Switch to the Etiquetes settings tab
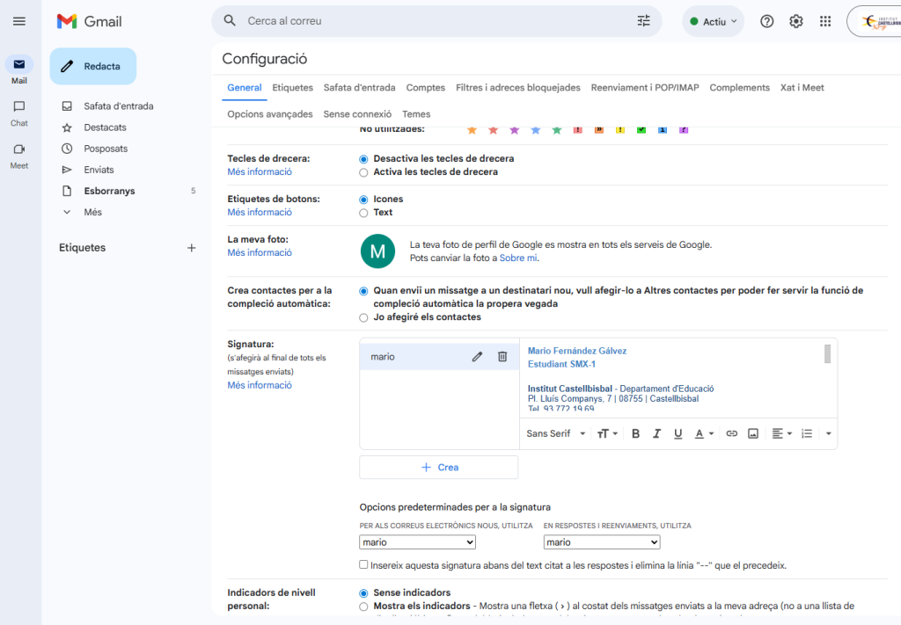 [x=292, y=88]
